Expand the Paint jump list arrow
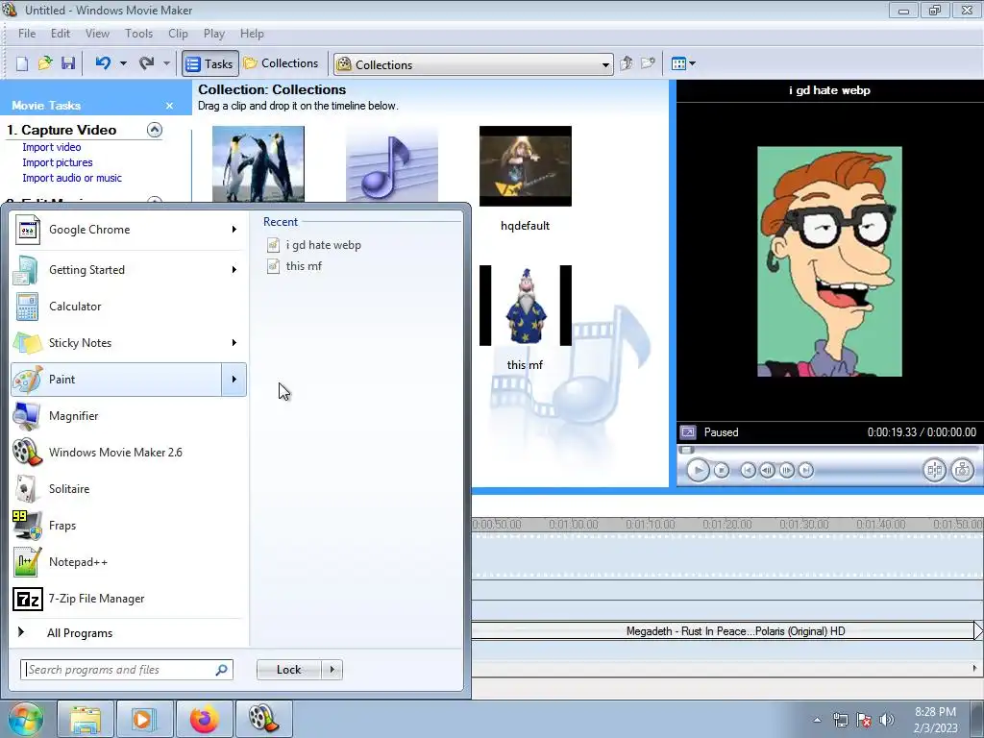 click(234, 379)
